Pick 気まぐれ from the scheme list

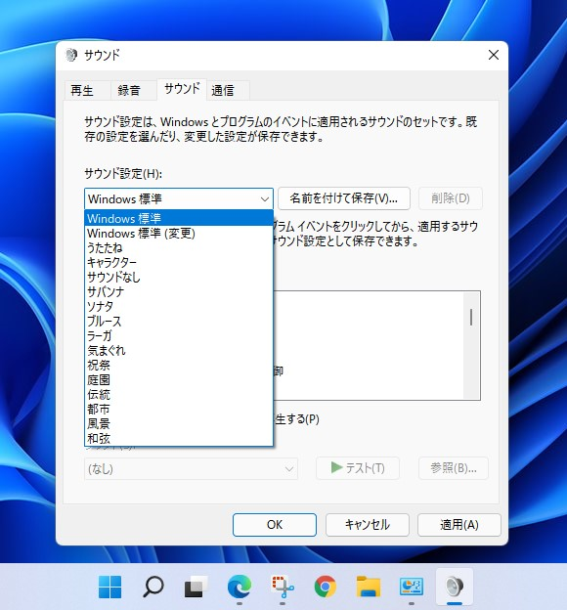point(179,351)
